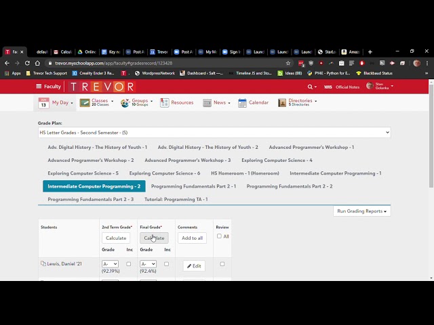Click the Resources icon
This screenshot has height=325, width=434.
click(164, 102)
